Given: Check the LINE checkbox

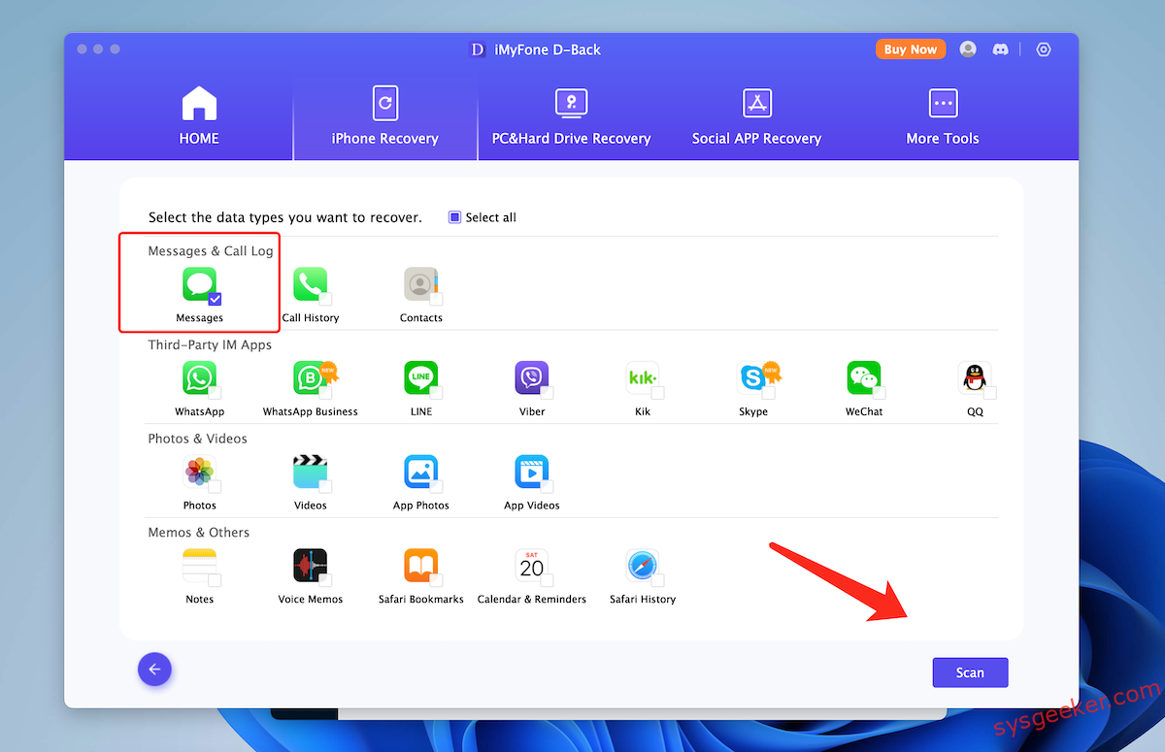Looking at the screenshot, I should (x=436, y=393).
